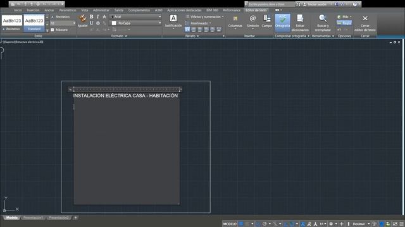The image size is (405, 227).
Task: Open the Decimal units dropdown
Action: [361, 224]
